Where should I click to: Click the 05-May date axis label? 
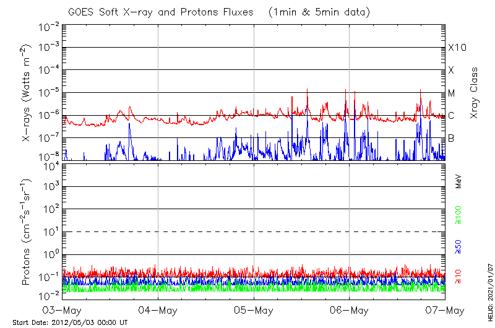point(254,309)
